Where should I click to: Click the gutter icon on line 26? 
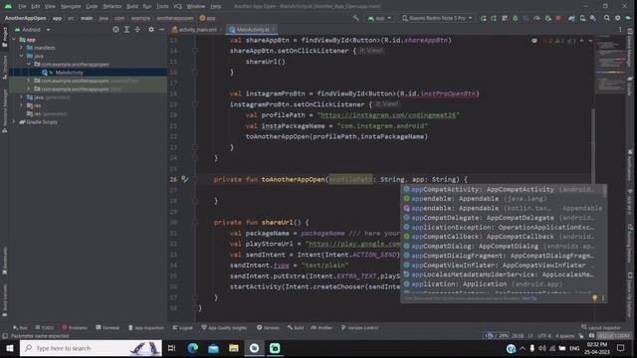click(185, 179)
